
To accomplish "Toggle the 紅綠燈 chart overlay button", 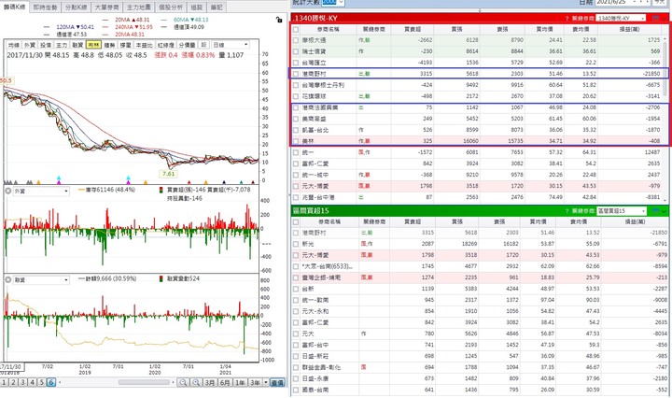I will (165, 45).
